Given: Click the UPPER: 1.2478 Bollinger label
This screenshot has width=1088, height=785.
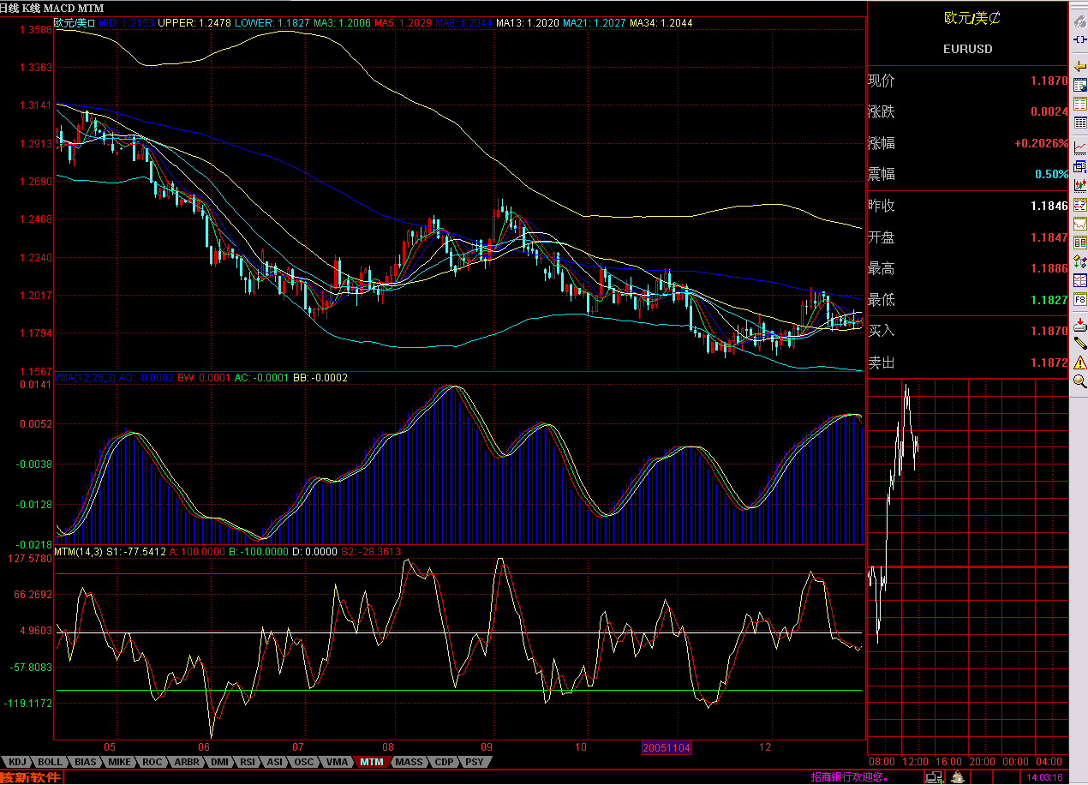Looking at the screenshot, I should click(x=194, y=22).
